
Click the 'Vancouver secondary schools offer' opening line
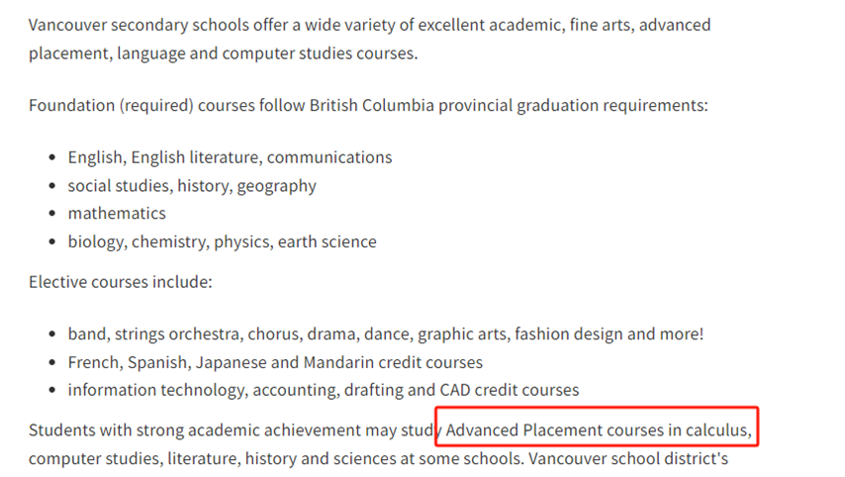tap(370, 26)
